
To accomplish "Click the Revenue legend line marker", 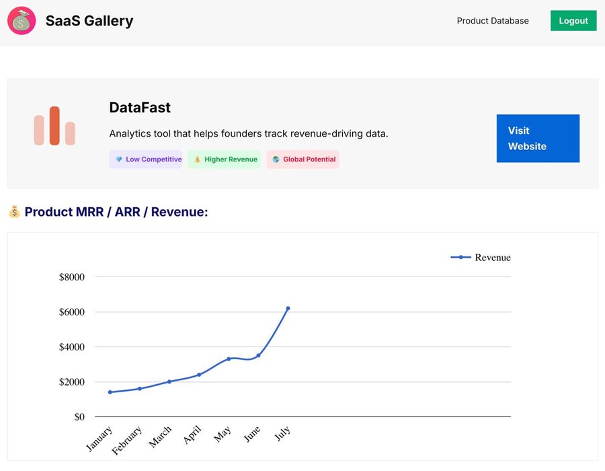I will pos(460,257).
